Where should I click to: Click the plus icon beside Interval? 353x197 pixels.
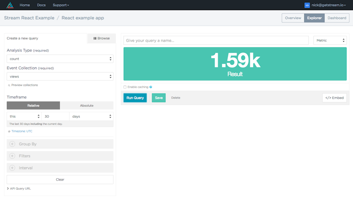click(12, 168)
